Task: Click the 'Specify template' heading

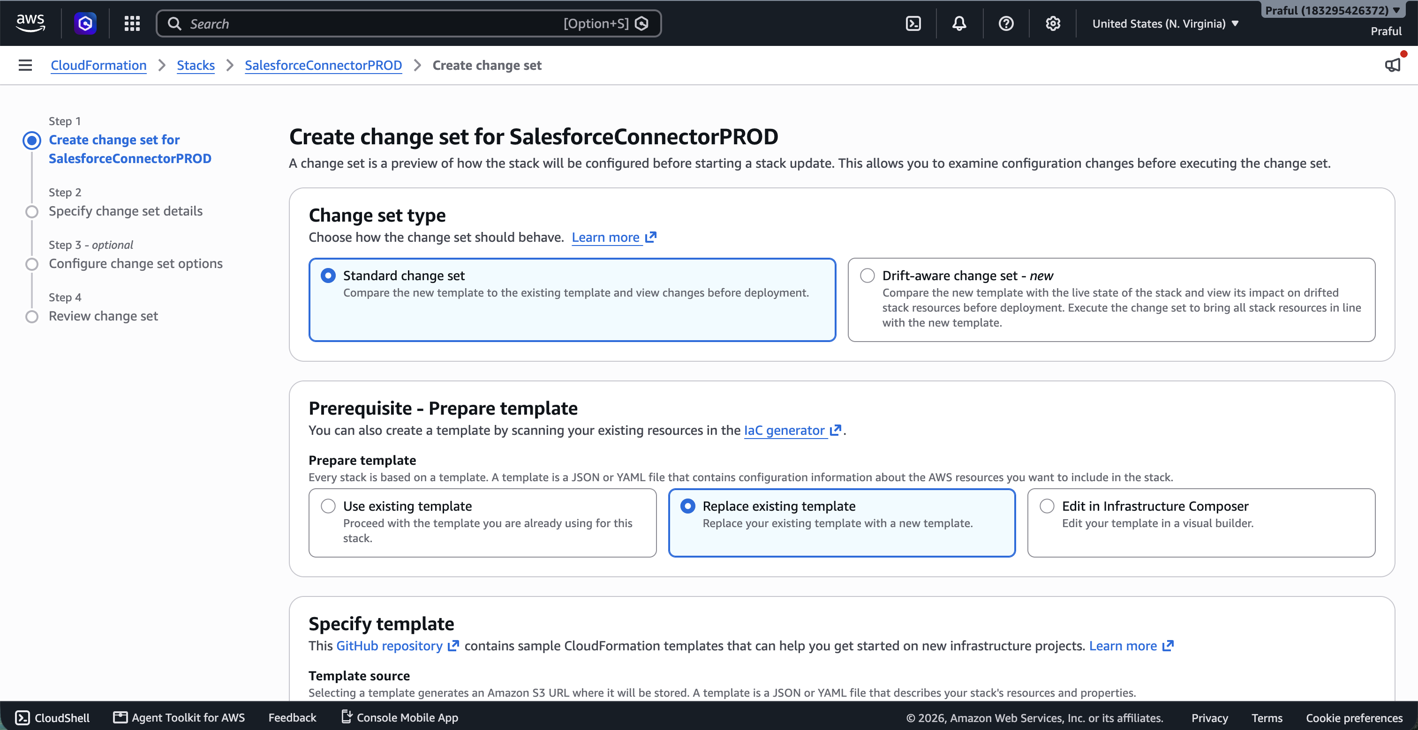Action: coord(382,623)
